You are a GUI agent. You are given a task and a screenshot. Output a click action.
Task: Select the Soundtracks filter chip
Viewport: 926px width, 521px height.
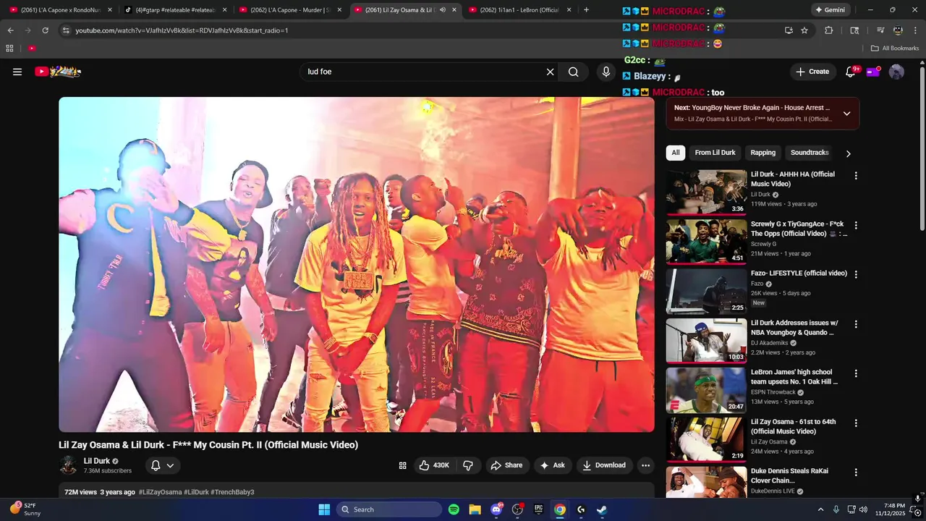809,153
